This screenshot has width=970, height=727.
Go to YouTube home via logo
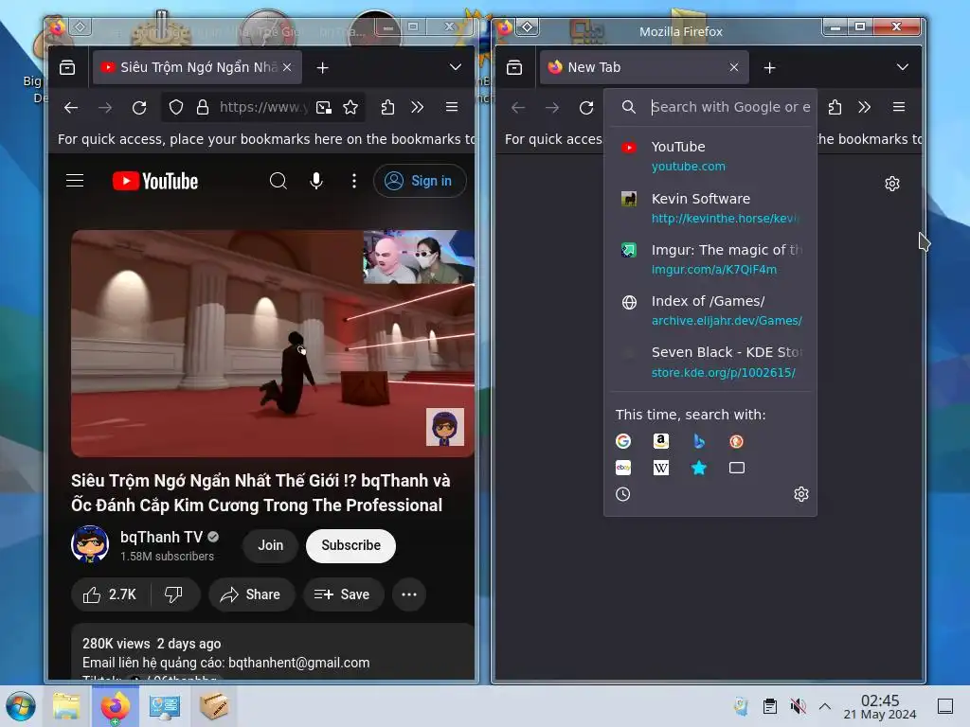point(155,181)
